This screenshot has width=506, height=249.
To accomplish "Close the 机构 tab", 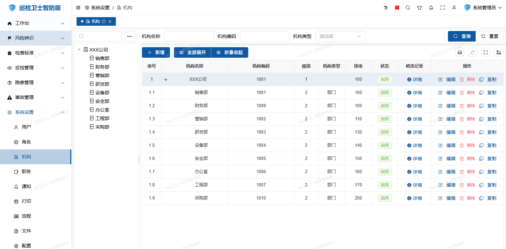I will (x=110, y=21).
